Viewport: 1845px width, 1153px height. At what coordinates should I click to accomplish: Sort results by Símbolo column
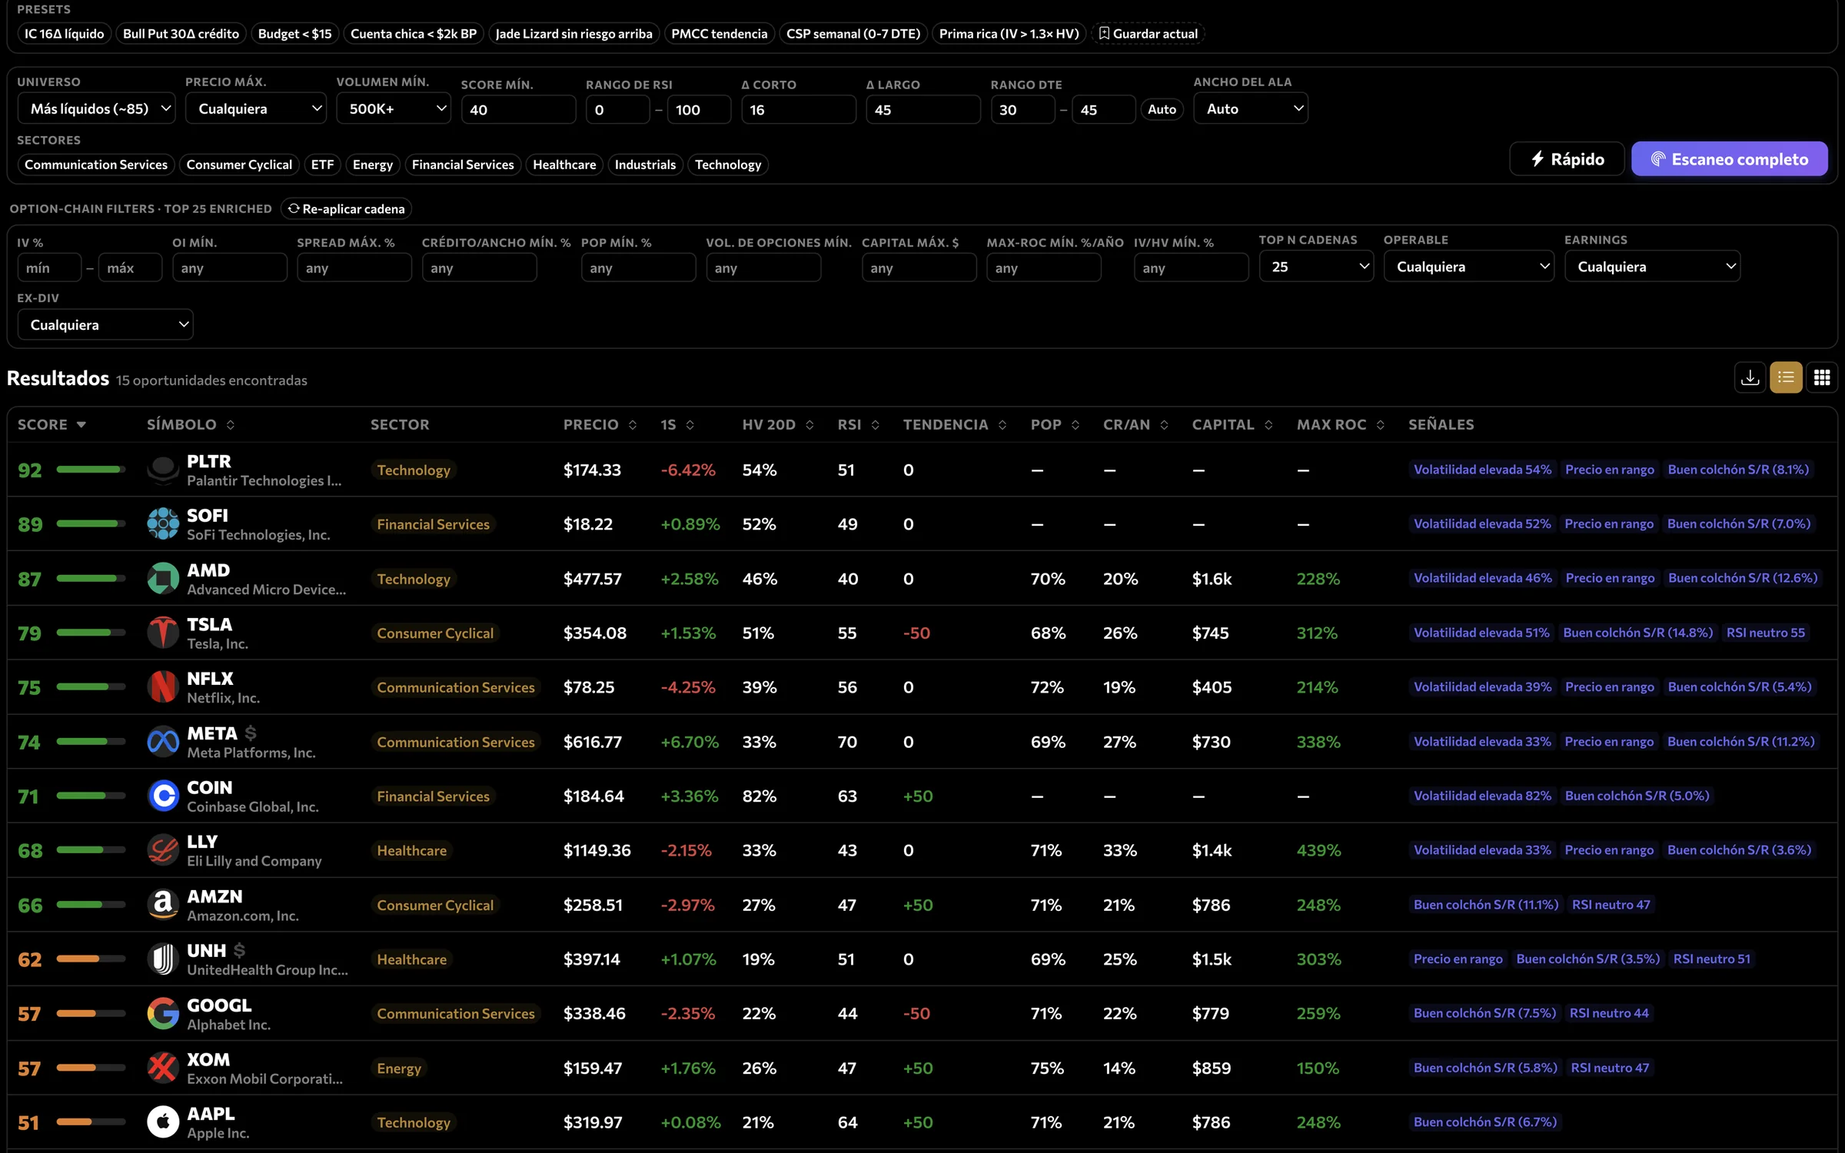(231, 425)
